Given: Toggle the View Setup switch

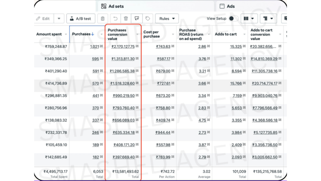Looking at the screenshot, I should pyautogui.click(x=233, y=19).
